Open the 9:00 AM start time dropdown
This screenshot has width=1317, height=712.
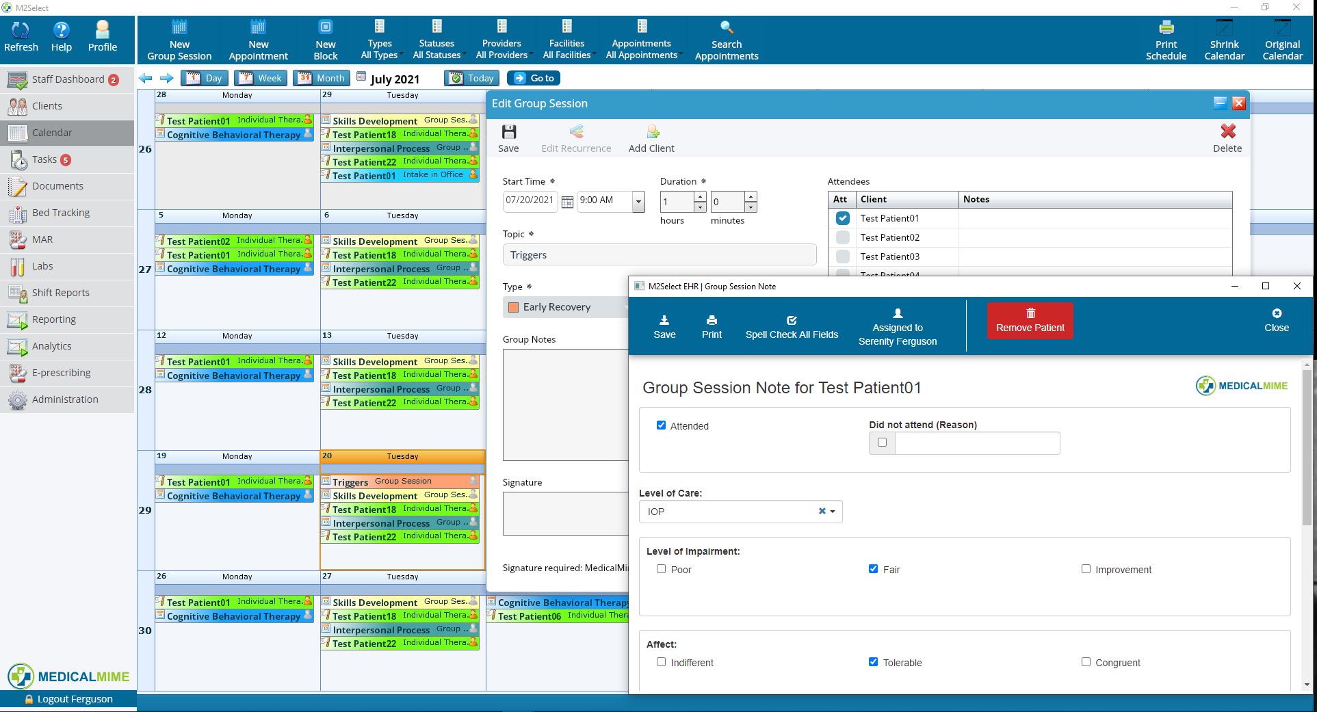pyautogui.click(x=638, y=201)
